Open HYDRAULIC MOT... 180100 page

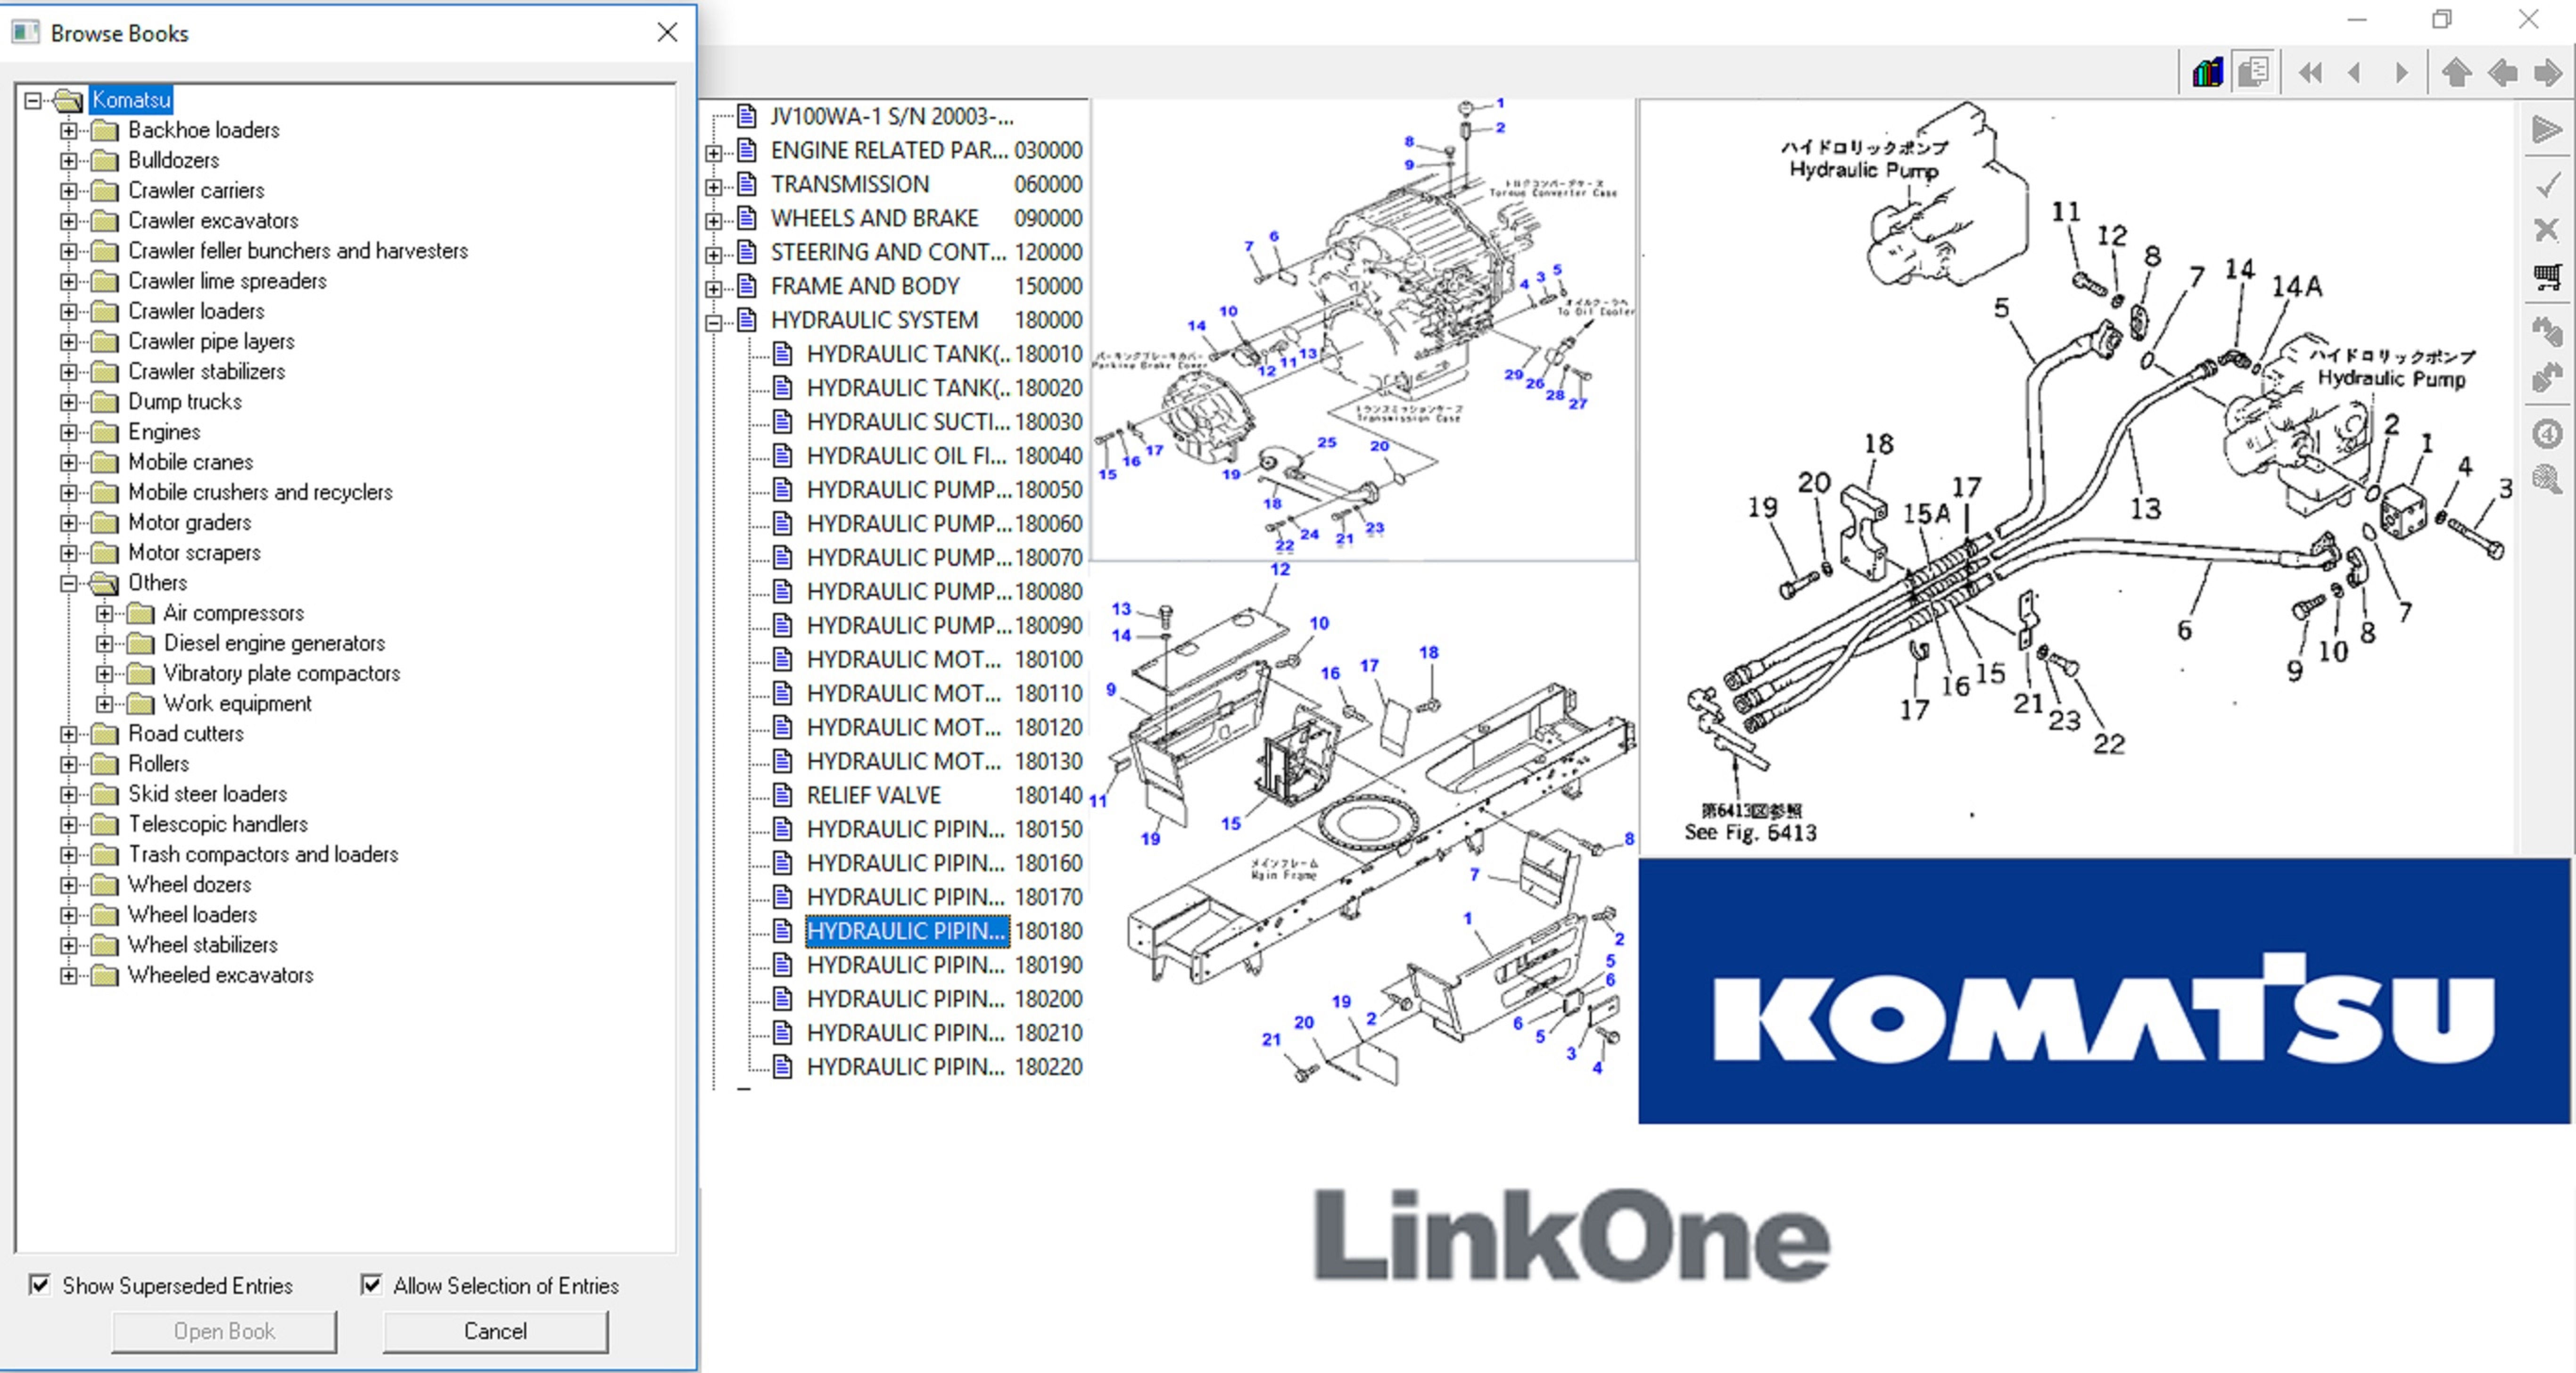point(944,660)
